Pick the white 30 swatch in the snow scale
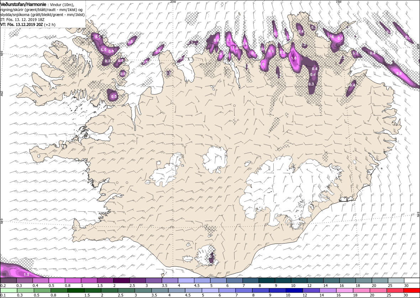 tap(412, 280)
